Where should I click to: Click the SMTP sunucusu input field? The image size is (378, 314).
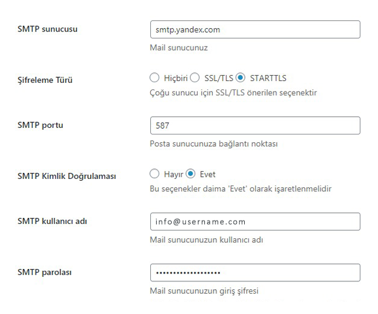255,29
